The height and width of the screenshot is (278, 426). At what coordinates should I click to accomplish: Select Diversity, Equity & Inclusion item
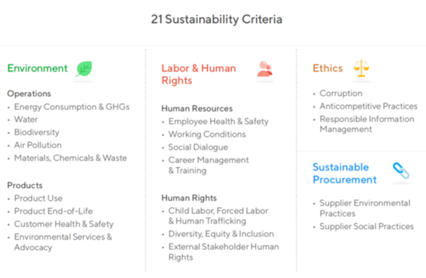pyautogui.click(x=221, y=234)
